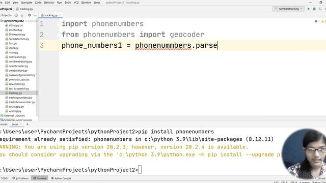Open the Project view selector dropdown

click(x=7, y=15)
